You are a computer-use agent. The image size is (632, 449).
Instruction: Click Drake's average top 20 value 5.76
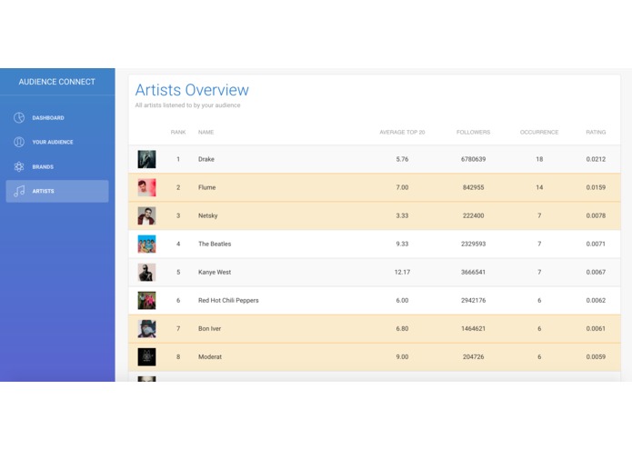(x=402, y=159)
